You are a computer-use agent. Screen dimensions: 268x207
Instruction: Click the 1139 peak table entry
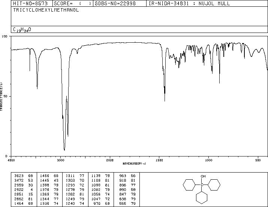coord(100,176)
